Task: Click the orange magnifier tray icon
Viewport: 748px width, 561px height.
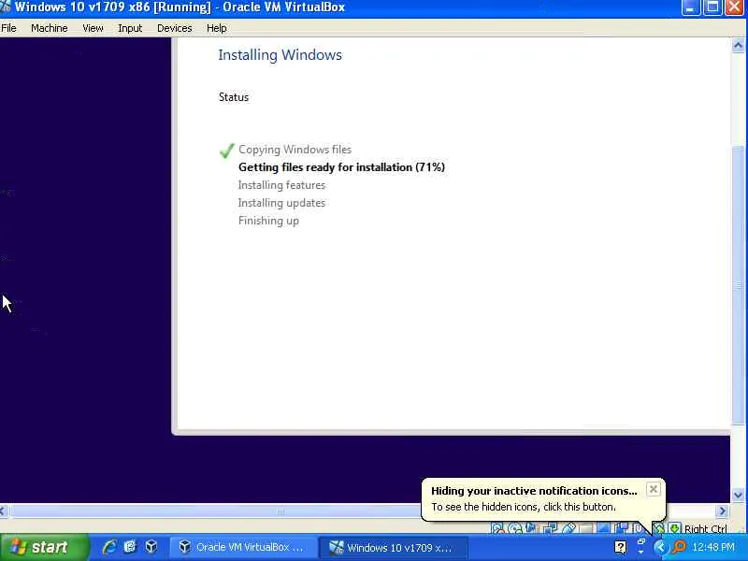Action: click(680, 547)
